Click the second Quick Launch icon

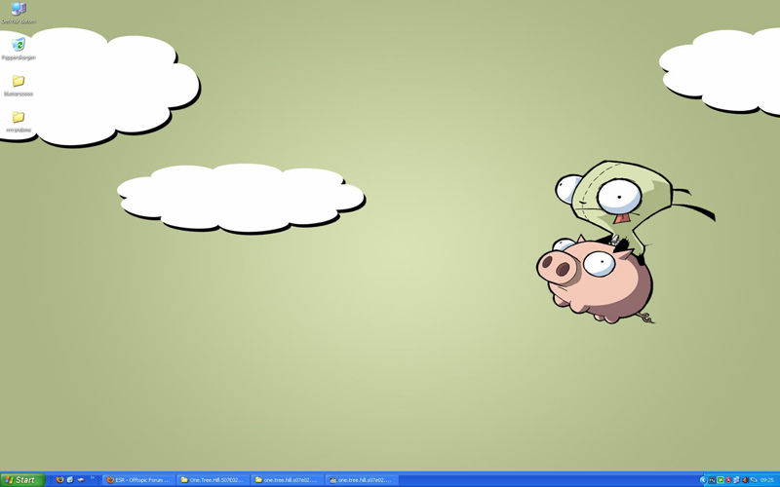pos(70,480)
